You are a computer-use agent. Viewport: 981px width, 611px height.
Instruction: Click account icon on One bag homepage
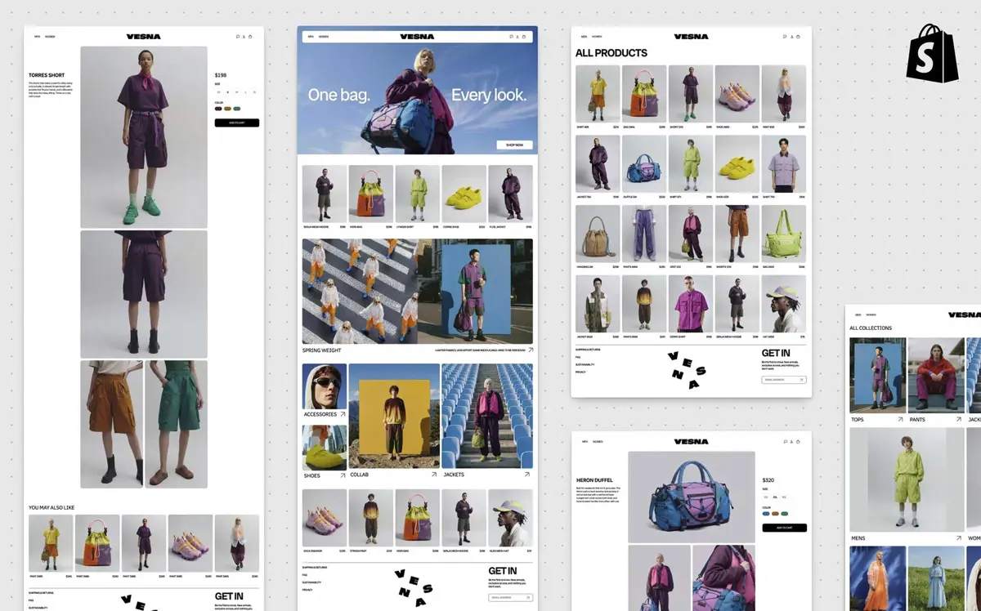(517, 37)
